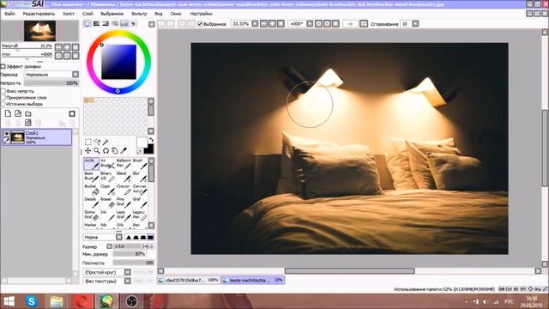549x309 pixels.
Task: Select the Eraser tool
Action: (x=107, y=203)
